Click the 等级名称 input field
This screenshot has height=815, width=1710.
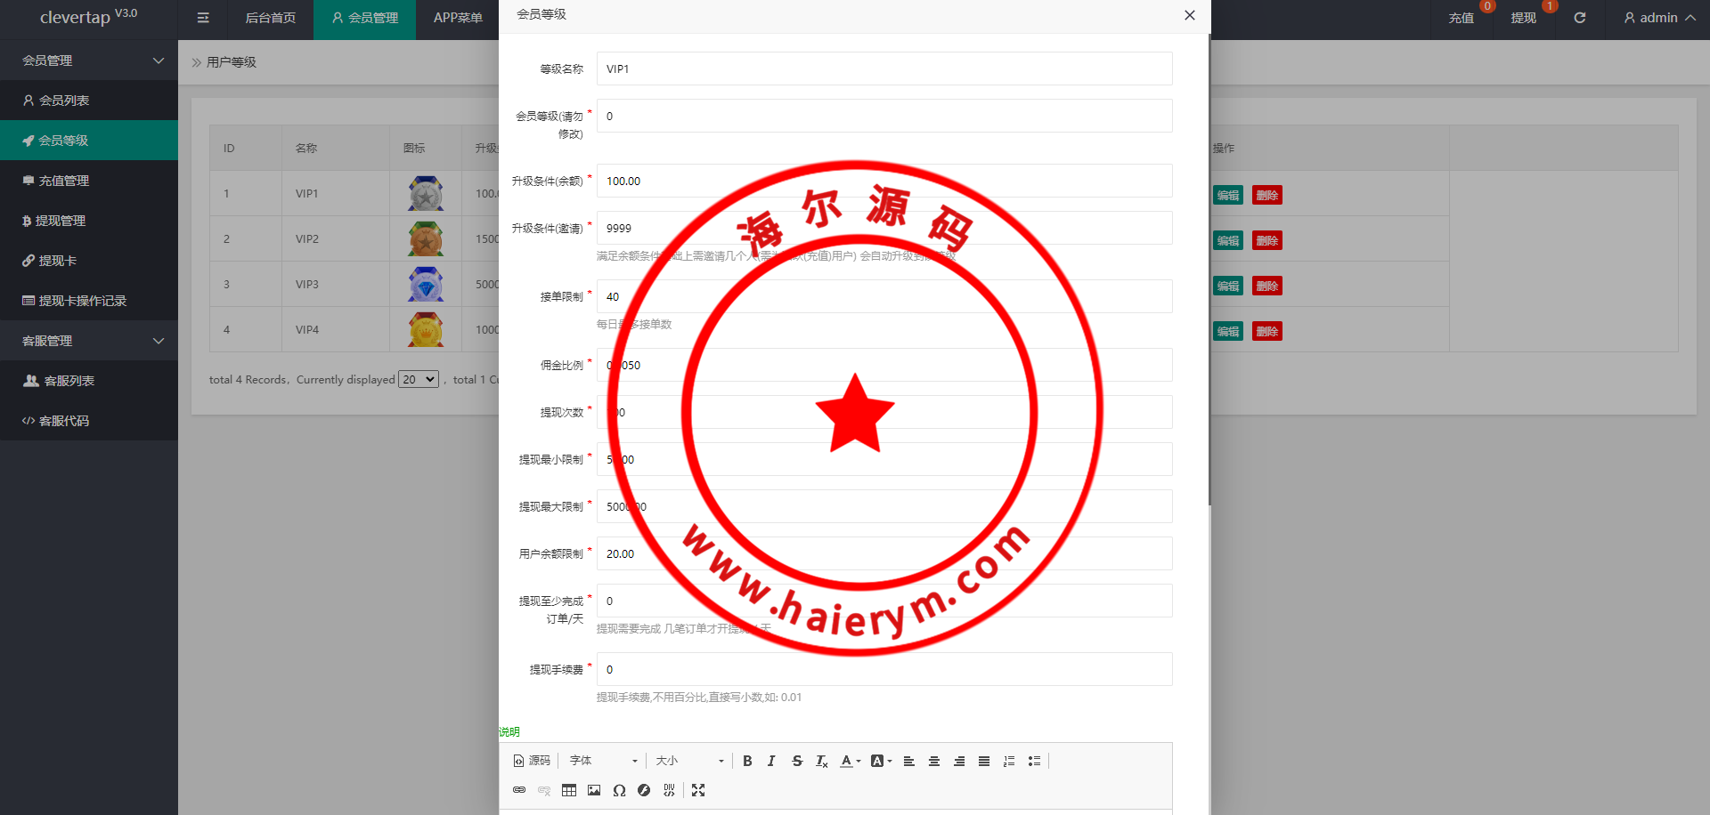(883, 69)
